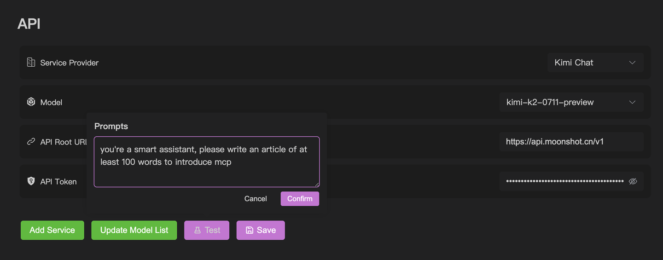Expand the kimi-k2-0711-preview model dropdown
Image resolution: width=663 pixels, height=260 pixels.
click(571, 102)
